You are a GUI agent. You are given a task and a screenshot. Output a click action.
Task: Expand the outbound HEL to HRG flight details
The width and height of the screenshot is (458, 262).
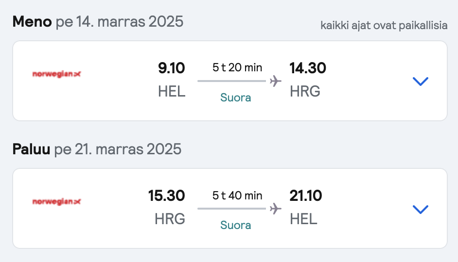coord(421,81)
